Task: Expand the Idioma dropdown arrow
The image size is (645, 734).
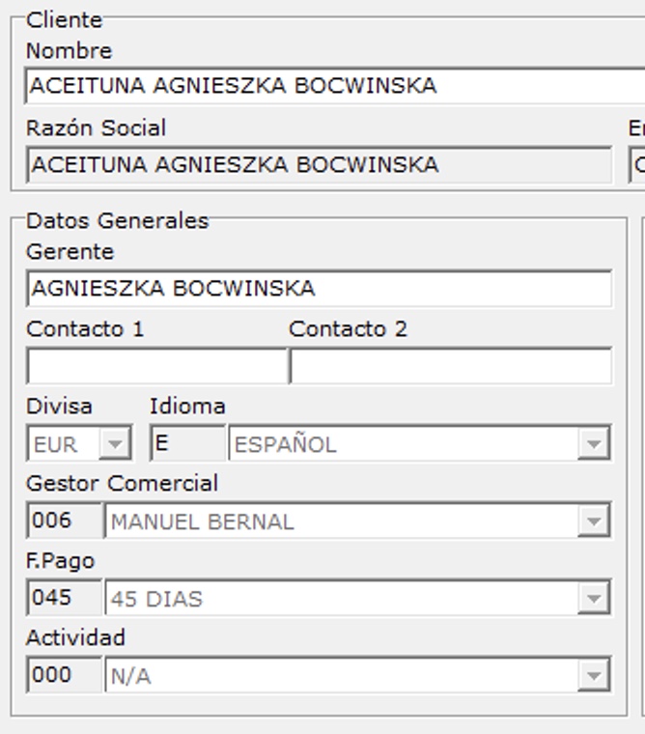Action: [591, 444]
